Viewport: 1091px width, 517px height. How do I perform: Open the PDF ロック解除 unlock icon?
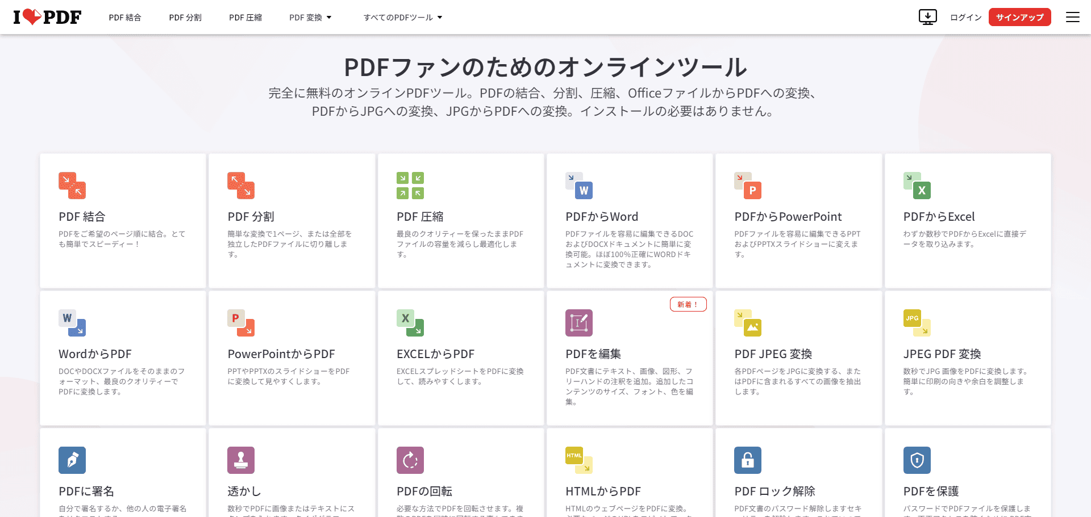pos(748,460)
